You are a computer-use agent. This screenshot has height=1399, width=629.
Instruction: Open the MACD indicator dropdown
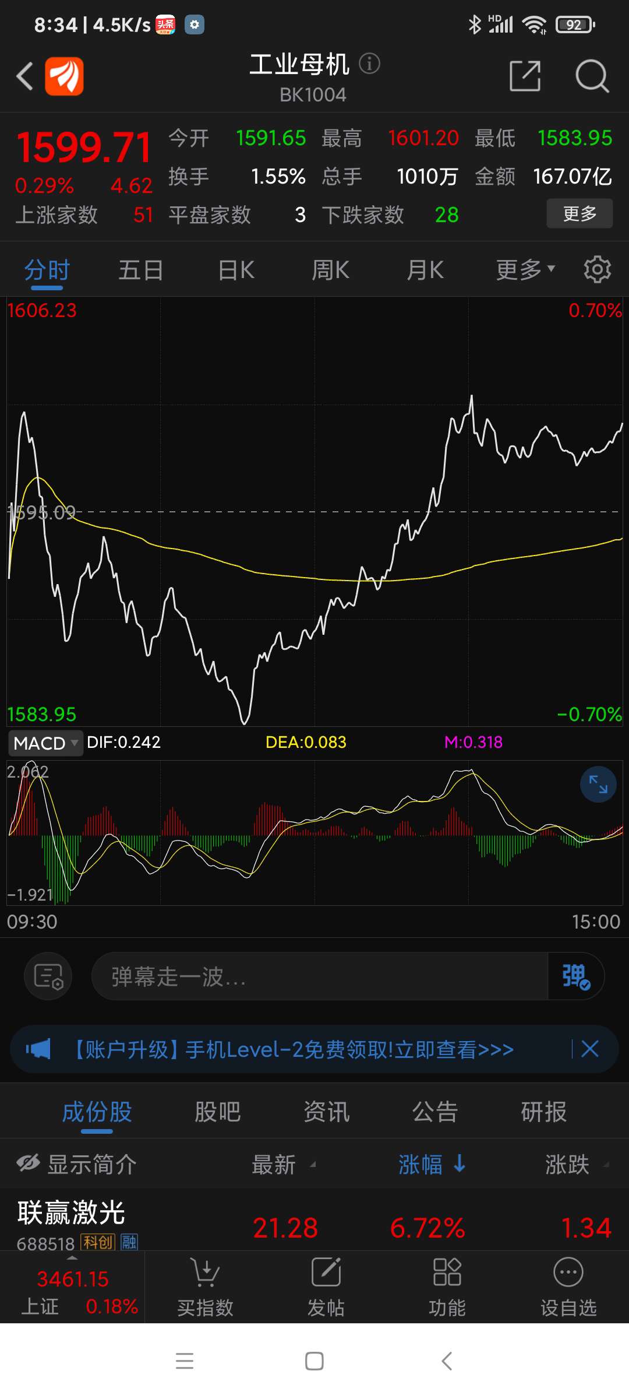(45, 743)
